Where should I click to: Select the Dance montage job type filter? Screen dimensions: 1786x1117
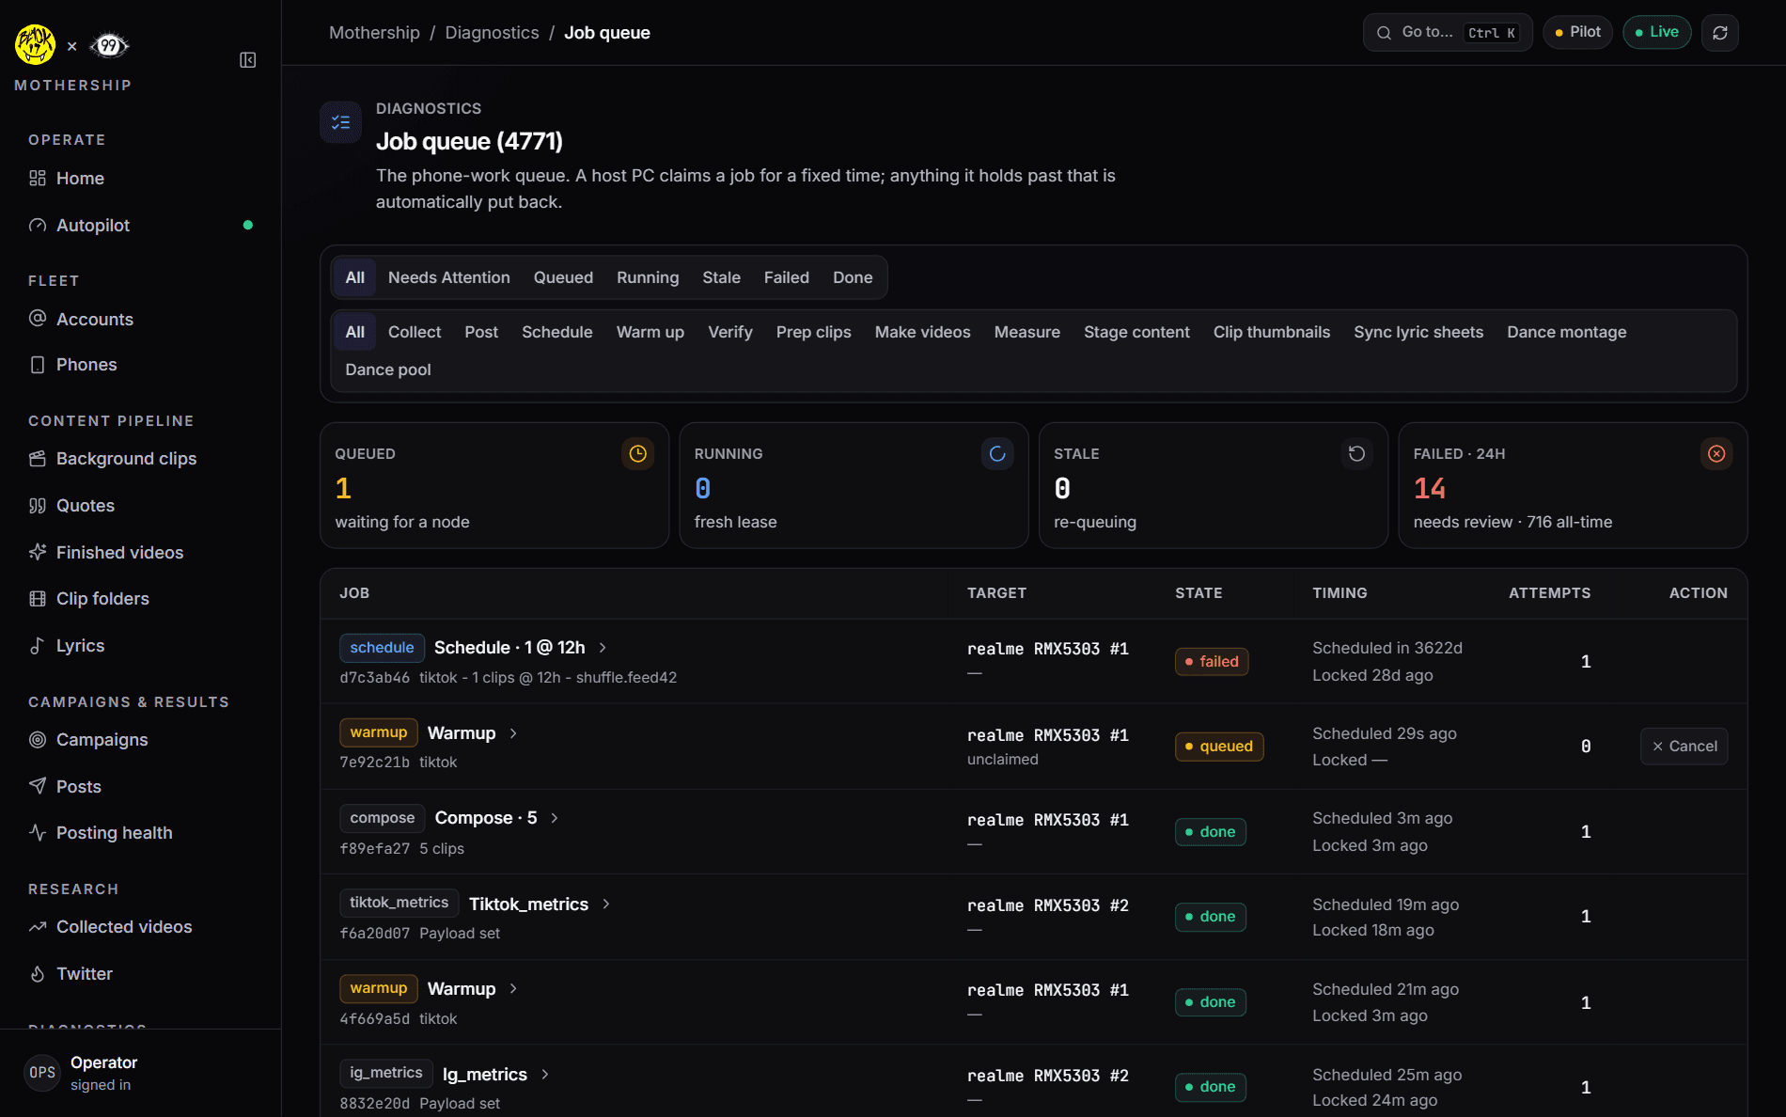point(1567,332)
